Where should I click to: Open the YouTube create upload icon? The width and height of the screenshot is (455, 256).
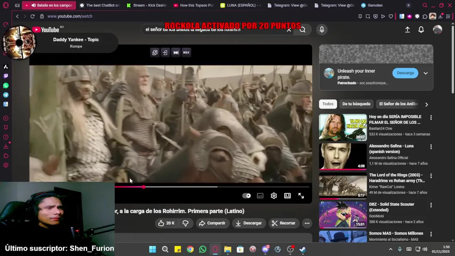[x=407, y=30]
